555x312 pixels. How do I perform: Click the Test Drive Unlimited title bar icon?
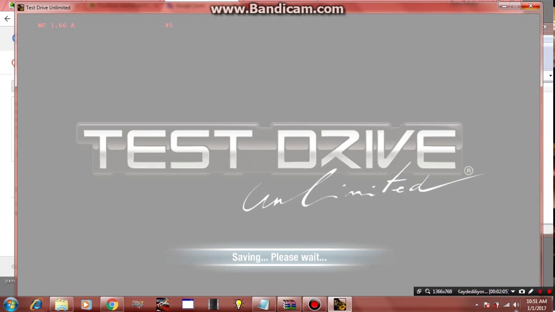click(x=21, y=7)
